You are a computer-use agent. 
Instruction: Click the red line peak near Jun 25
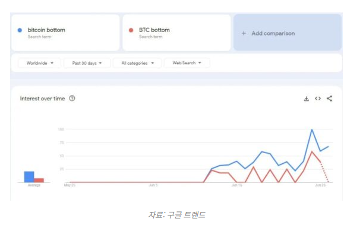pyautogui.click(x=312, y=152)
